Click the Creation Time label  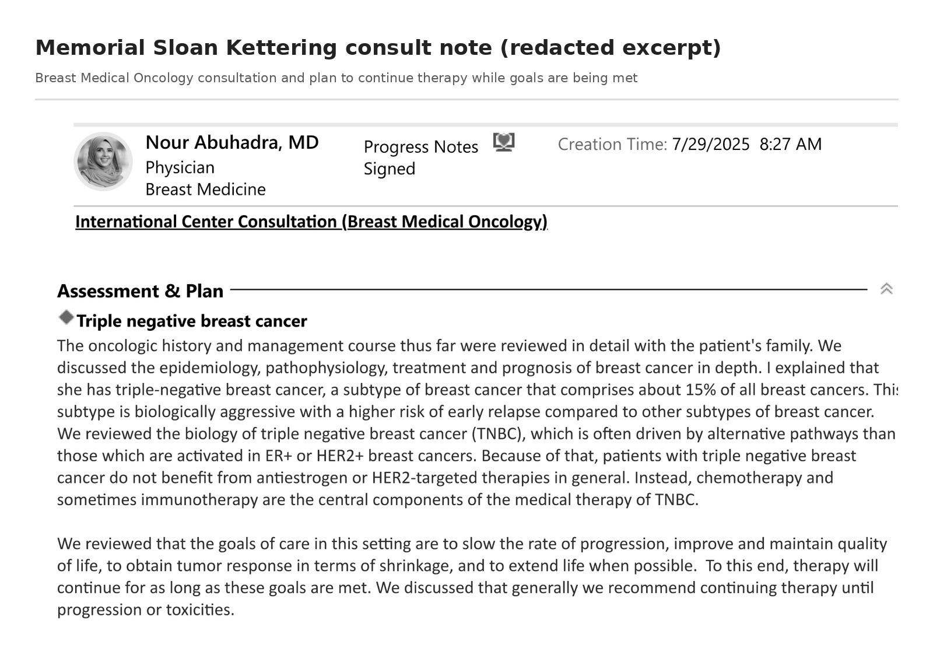[x=612, y=145]
